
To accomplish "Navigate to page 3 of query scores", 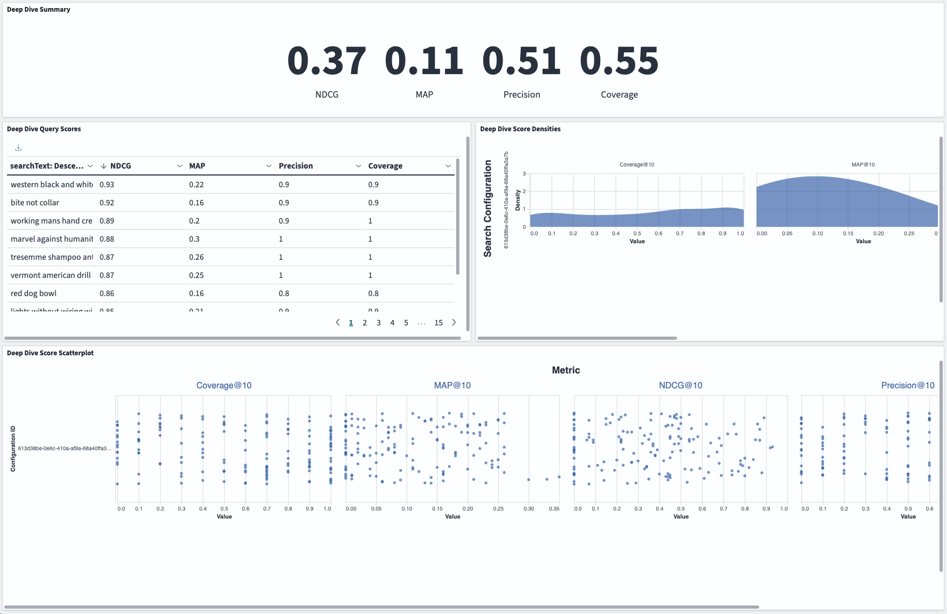I will point(378,322).
